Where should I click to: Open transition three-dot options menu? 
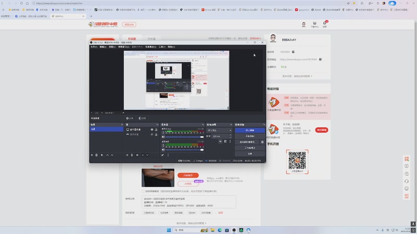230,141
